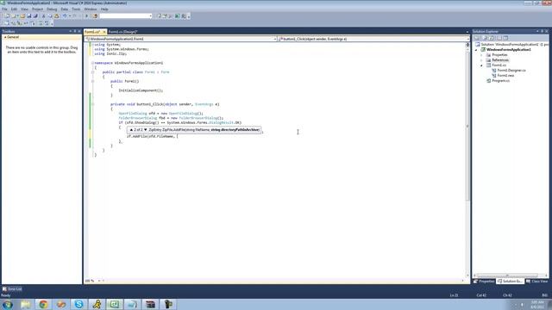The height and width of the screenshot is (310, 552).
Task: Switch to the Class View tab
Action: (537, 282)
